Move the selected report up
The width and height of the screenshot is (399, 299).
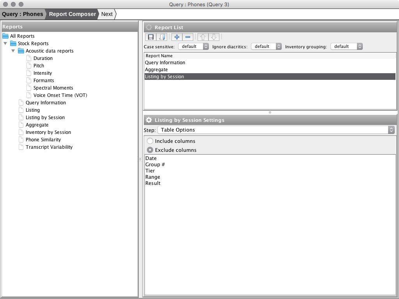(x=202, y=37)
